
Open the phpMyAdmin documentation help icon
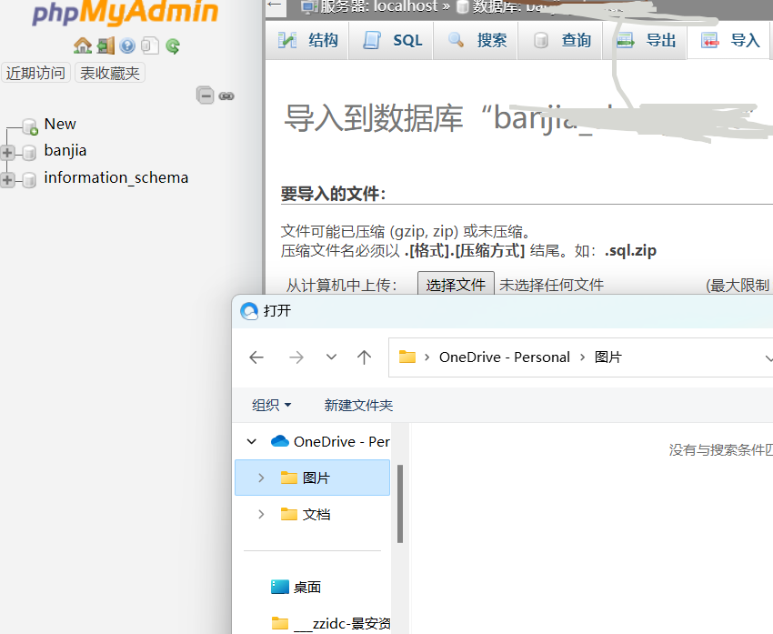click(x=127, y=45)
